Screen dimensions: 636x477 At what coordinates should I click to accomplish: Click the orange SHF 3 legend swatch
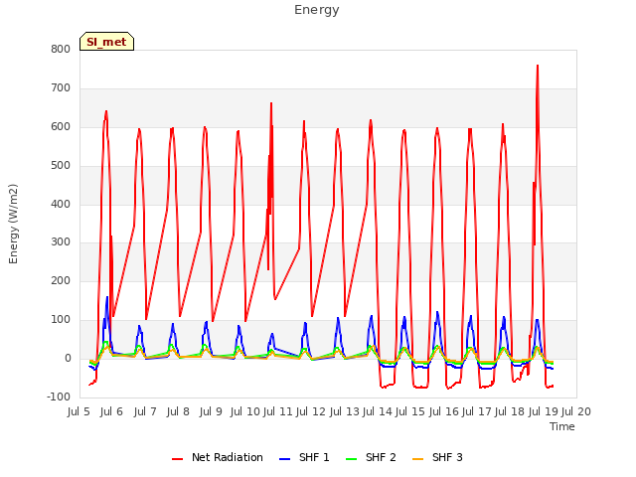pyautogui.click(x=417, y=459)
